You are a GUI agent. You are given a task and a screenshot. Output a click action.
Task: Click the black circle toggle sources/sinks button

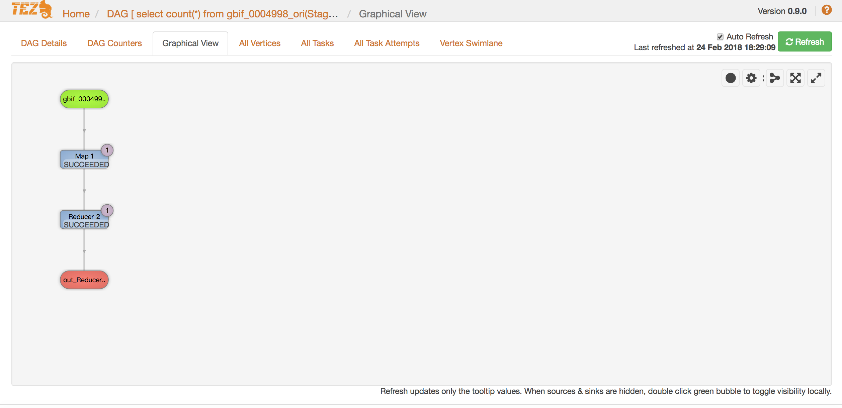[x=730, y=78]
